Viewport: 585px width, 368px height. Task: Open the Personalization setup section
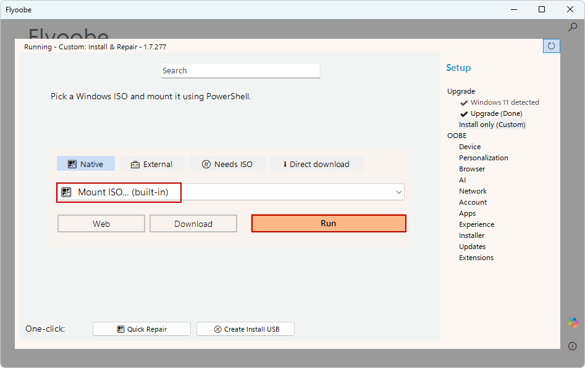coord(484,158)
